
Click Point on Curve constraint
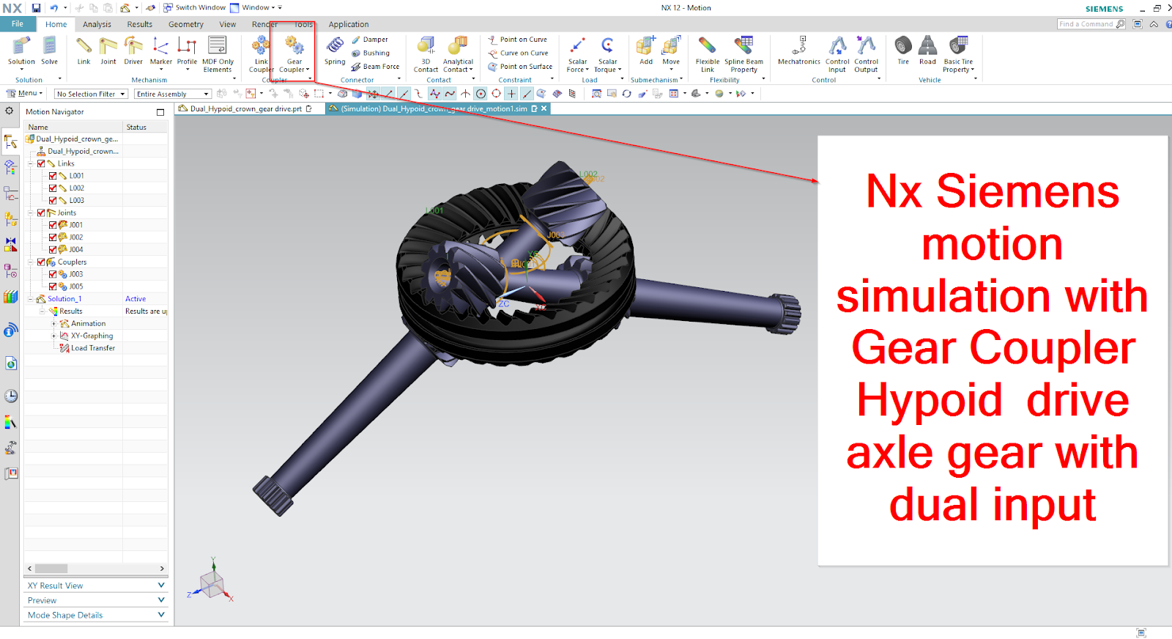[x=518, y=40]
